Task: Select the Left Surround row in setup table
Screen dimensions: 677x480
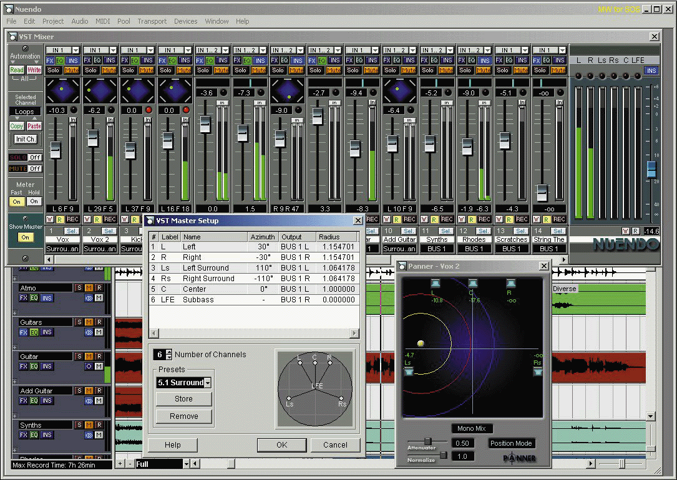Action: tap(254, 268)
